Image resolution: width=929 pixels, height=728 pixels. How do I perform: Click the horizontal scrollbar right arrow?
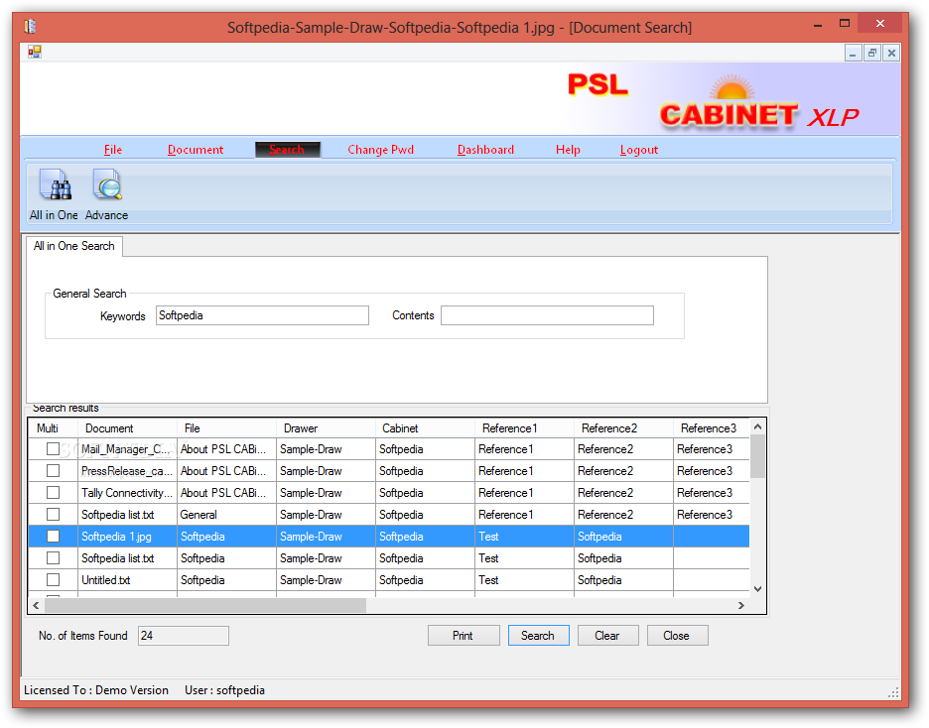tap(741, 605)
